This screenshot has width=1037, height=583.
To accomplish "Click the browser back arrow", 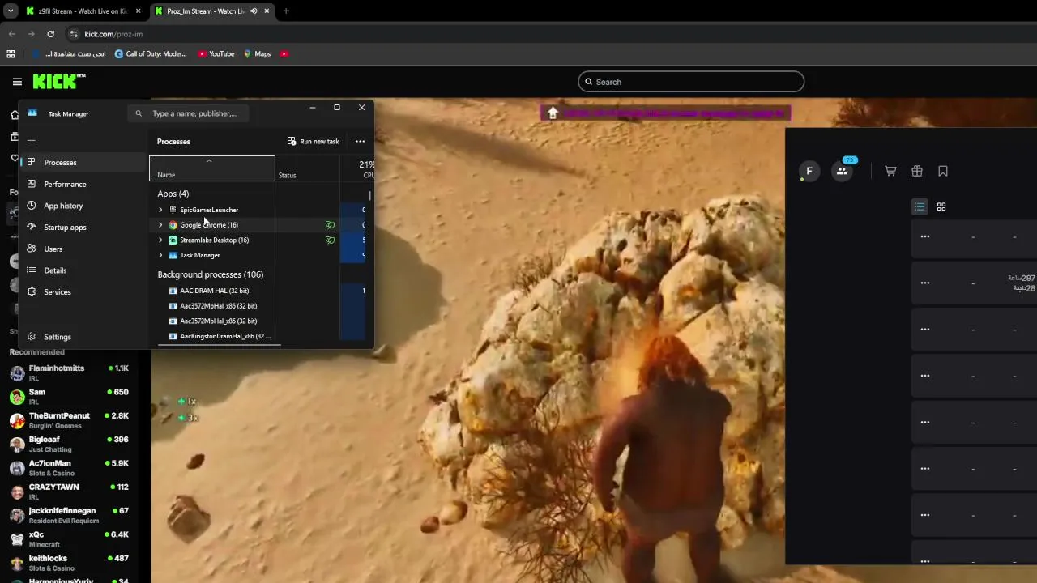I will pos(12,34).
